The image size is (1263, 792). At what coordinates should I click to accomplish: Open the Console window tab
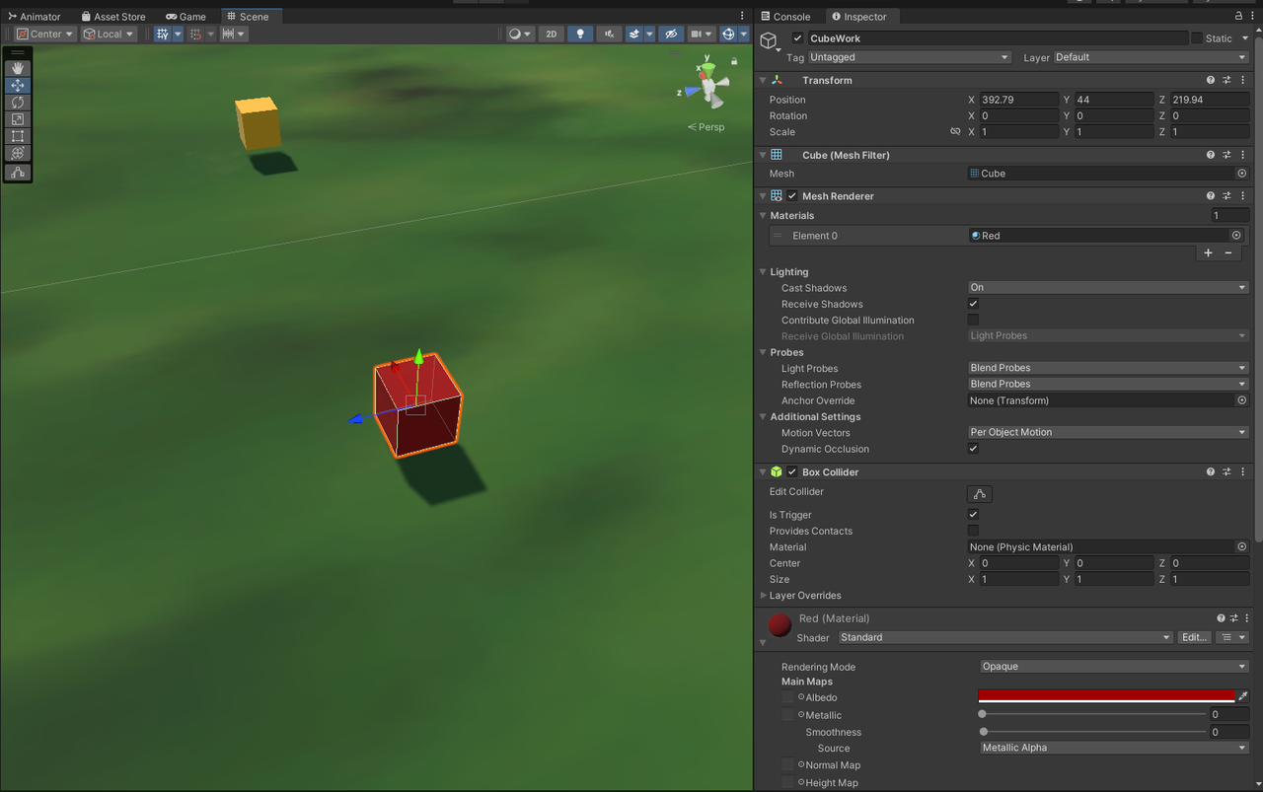787,16
